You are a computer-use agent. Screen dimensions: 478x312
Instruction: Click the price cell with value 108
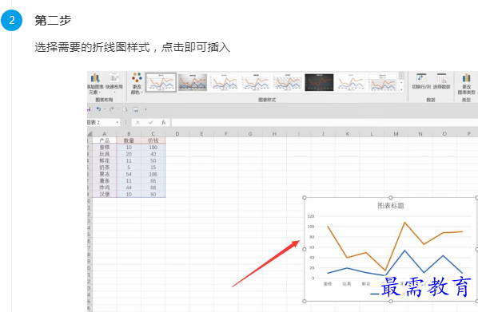[x=153, y=174]
